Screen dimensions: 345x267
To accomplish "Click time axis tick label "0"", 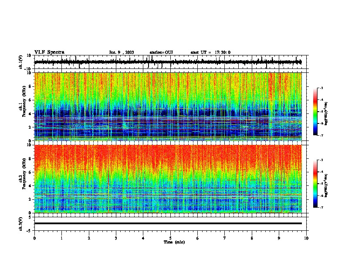I will pos(34,238).
